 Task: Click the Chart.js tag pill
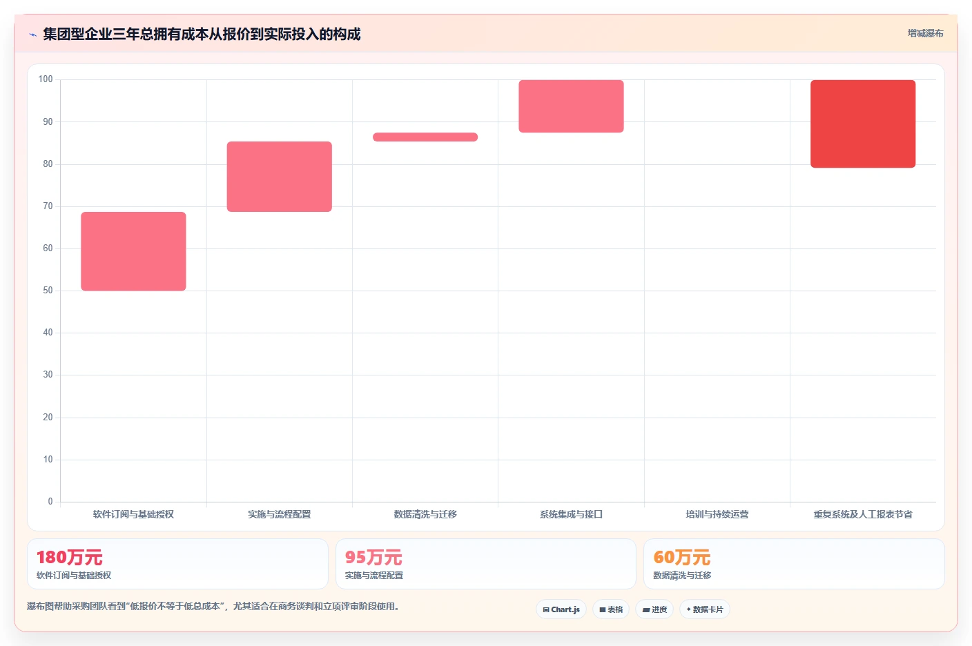click(561, 609)
